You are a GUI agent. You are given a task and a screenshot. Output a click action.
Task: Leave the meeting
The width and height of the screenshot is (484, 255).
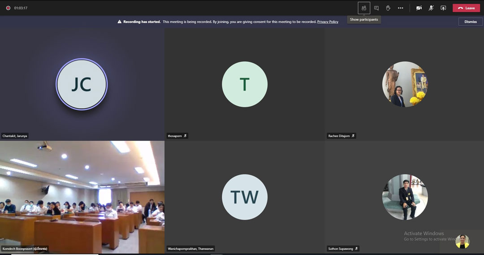466,8
